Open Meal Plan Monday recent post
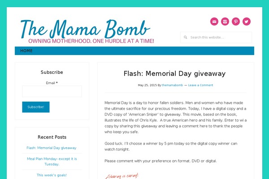The width and height of the screenshot is (269, 179). coord(52,162)
